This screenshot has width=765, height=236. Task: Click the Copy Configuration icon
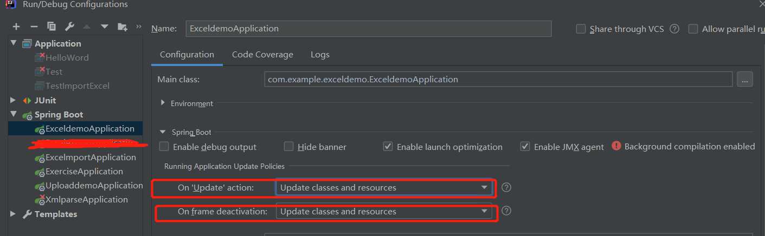pos(52,27)
